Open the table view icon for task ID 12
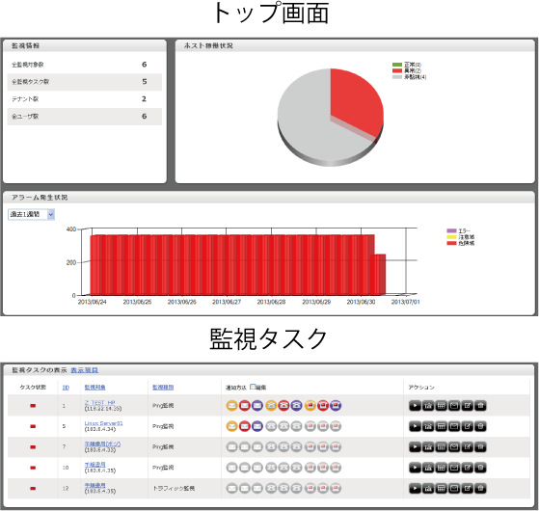Viewport: 539px width, 511px height. (x=441, y=488)
